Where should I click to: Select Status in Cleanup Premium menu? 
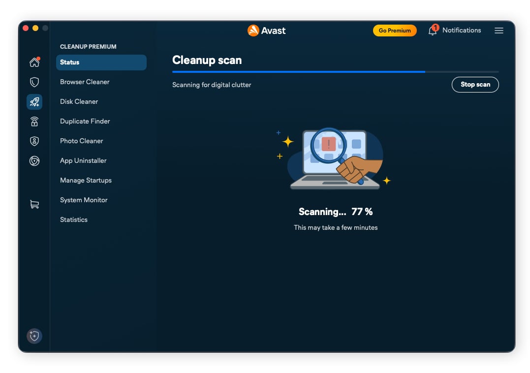click(x=101, y=62)
